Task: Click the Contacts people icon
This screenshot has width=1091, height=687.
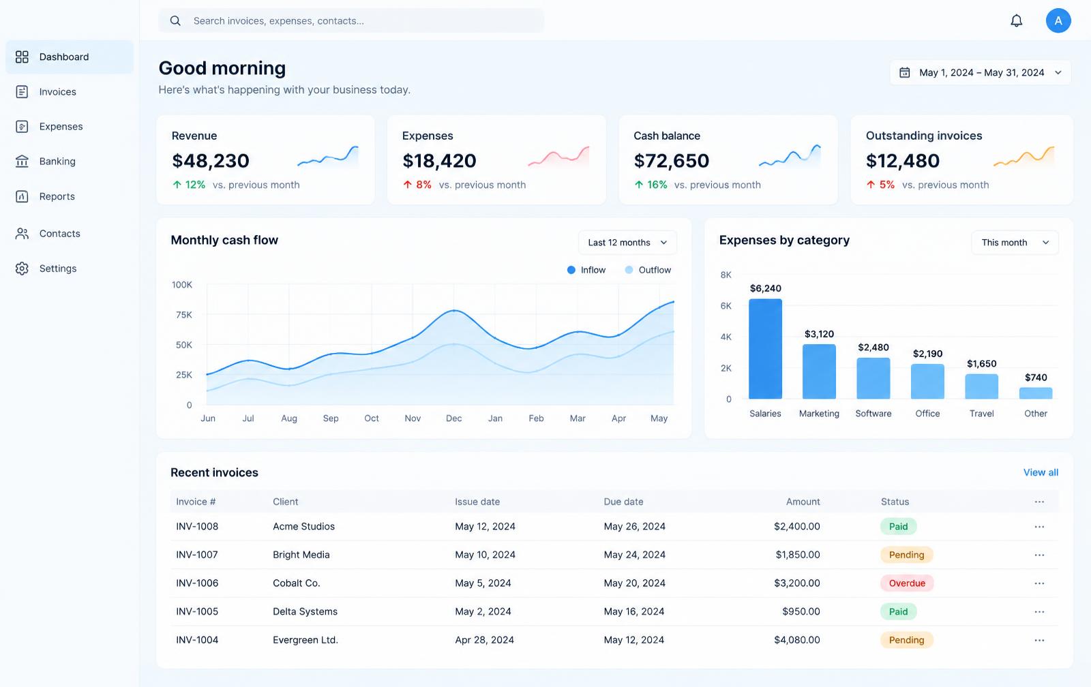Action: pos(22,234)
